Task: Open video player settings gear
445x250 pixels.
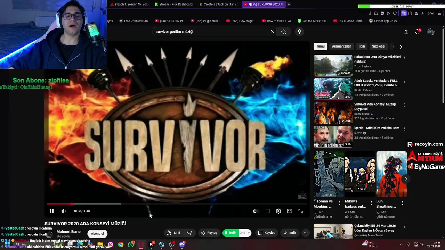Action: point(278,211)
